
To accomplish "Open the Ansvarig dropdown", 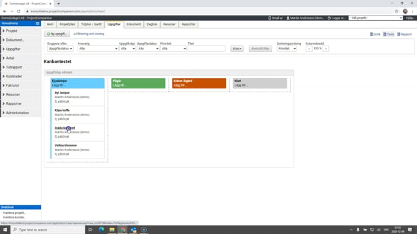I will [x=98, y=49].
